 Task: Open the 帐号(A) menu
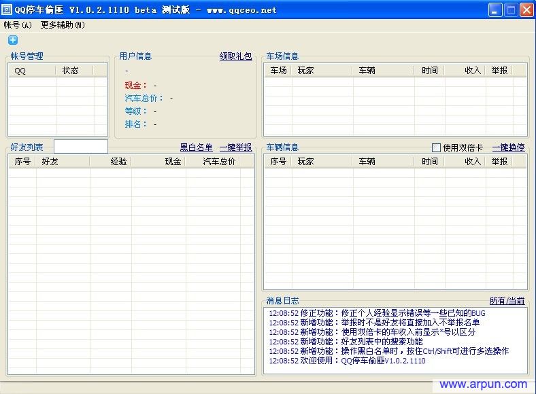[18, 25]
